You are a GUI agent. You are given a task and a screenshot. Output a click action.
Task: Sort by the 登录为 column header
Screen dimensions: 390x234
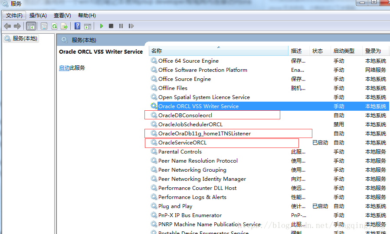(x=375, y=51)
